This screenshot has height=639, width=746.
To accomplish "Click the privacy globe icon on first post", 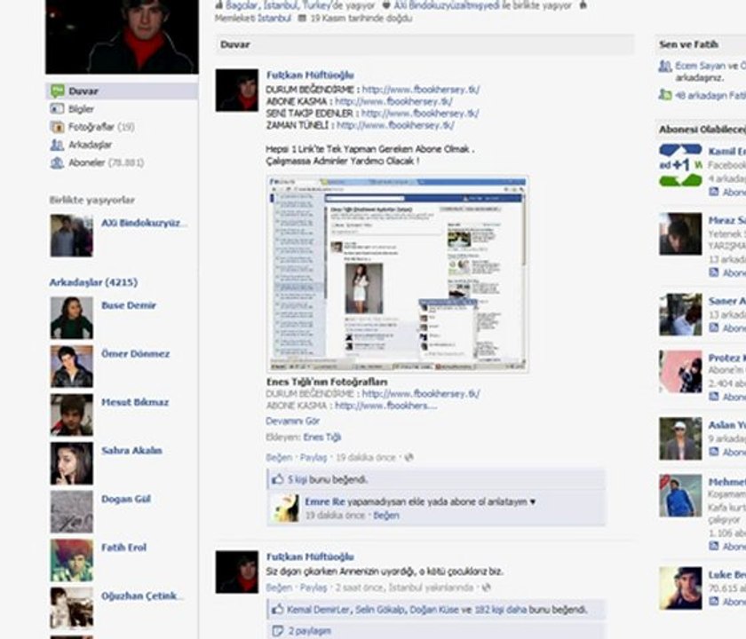I will tap(409, 457).
